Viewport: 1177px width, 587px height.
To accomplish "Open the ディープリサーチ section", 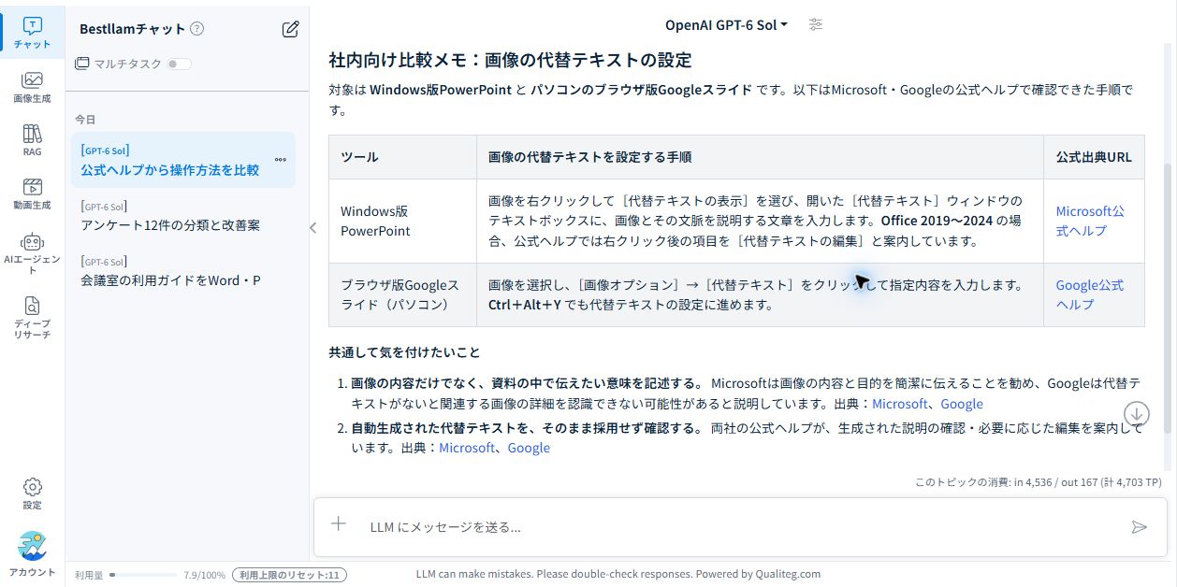I will (32, 316).
